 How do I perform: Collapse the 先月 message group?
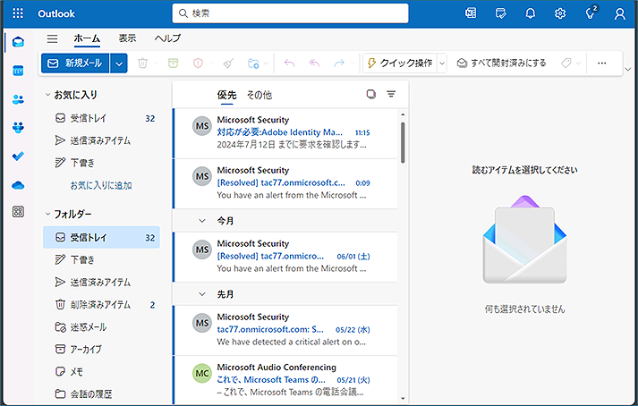tap(202, 293)
